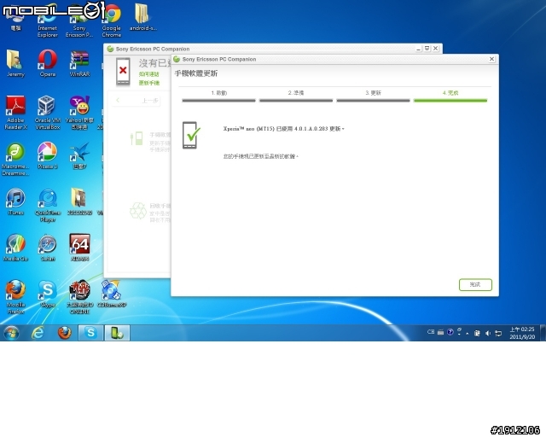The image size is (546, 437).
Task: Launch Media Go from the desktop
Action: point(15,248)
